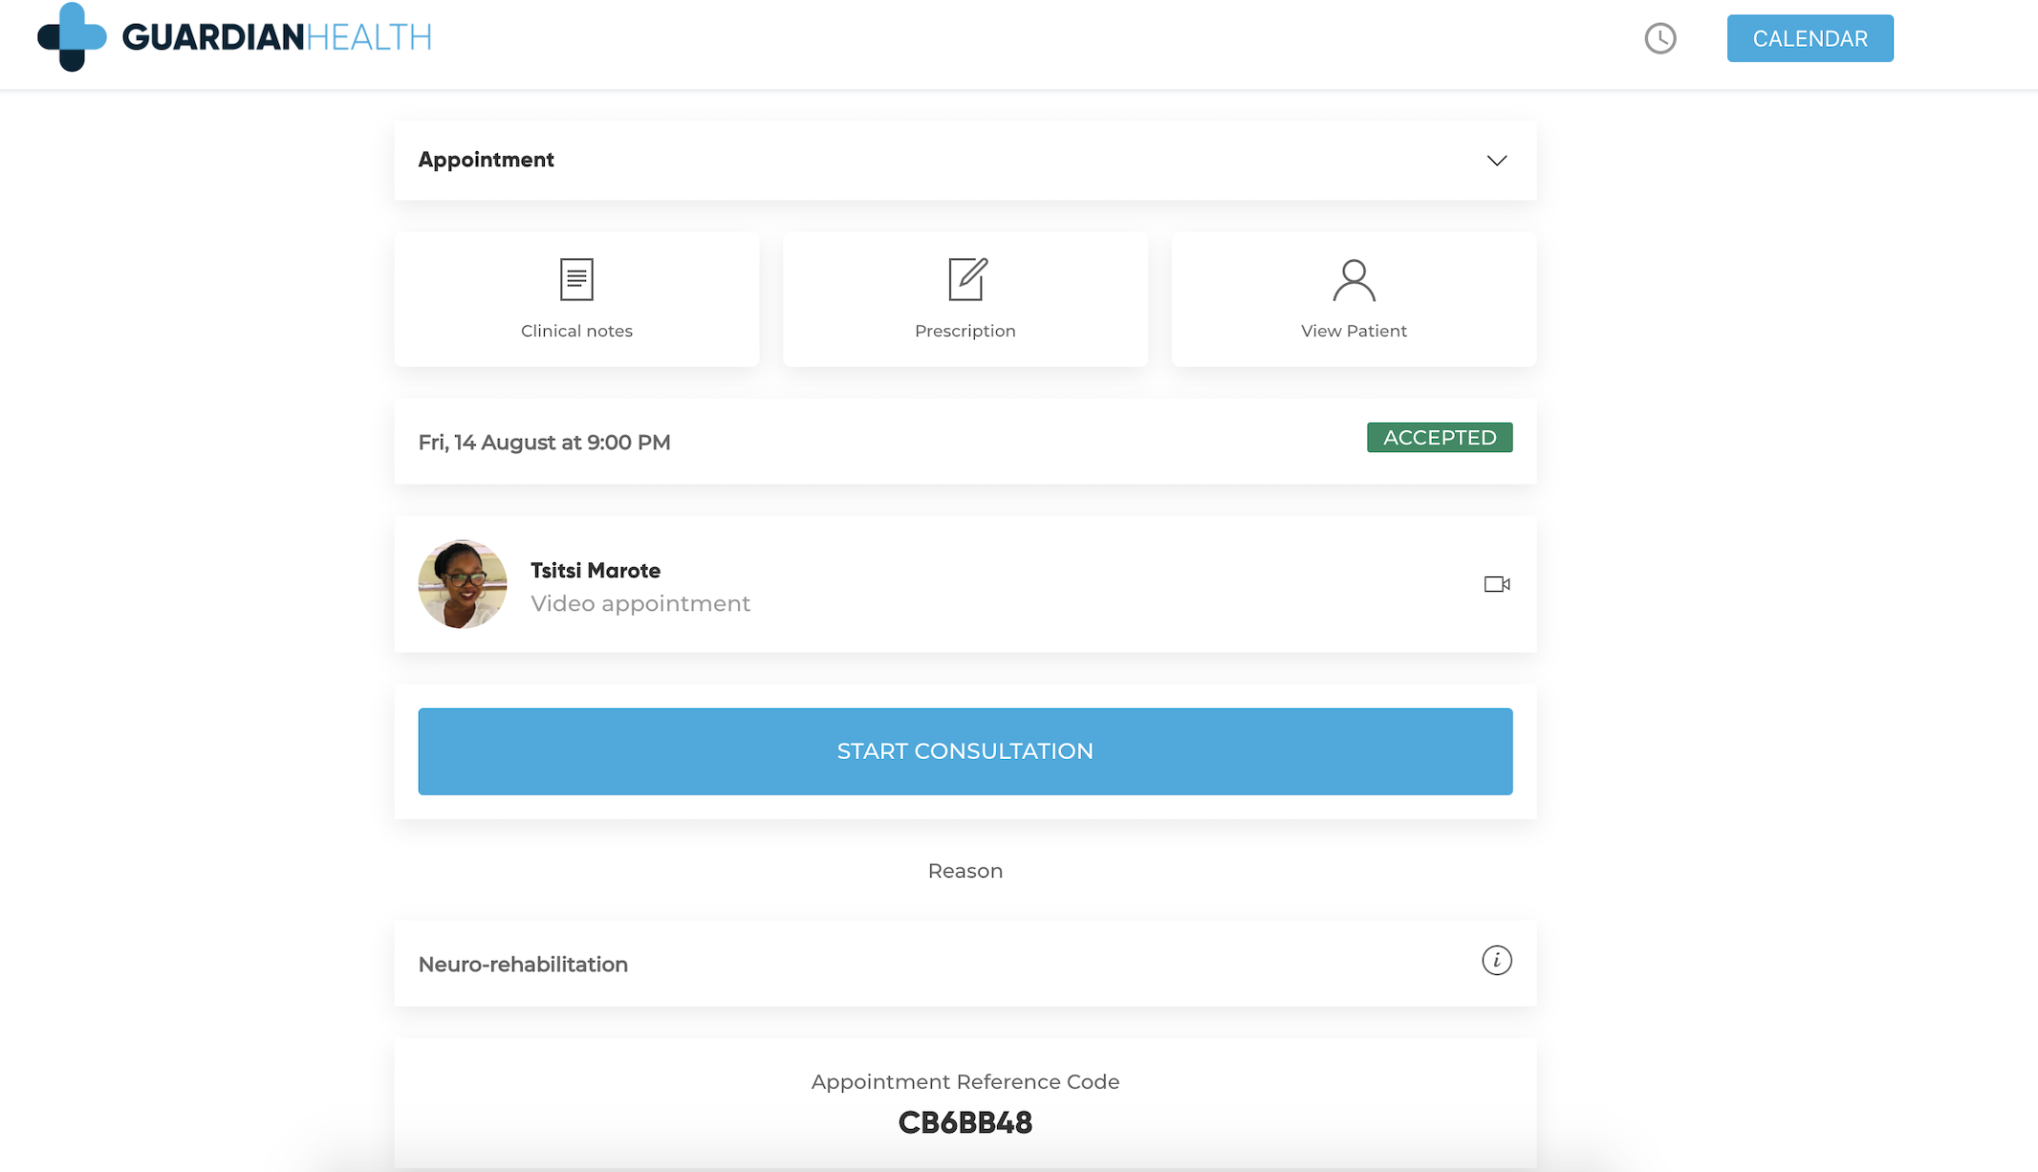This screenshot has height=1172, width=2038.
Task: Click the appointment reference code CB6BB48
Action: point(965,1122)
